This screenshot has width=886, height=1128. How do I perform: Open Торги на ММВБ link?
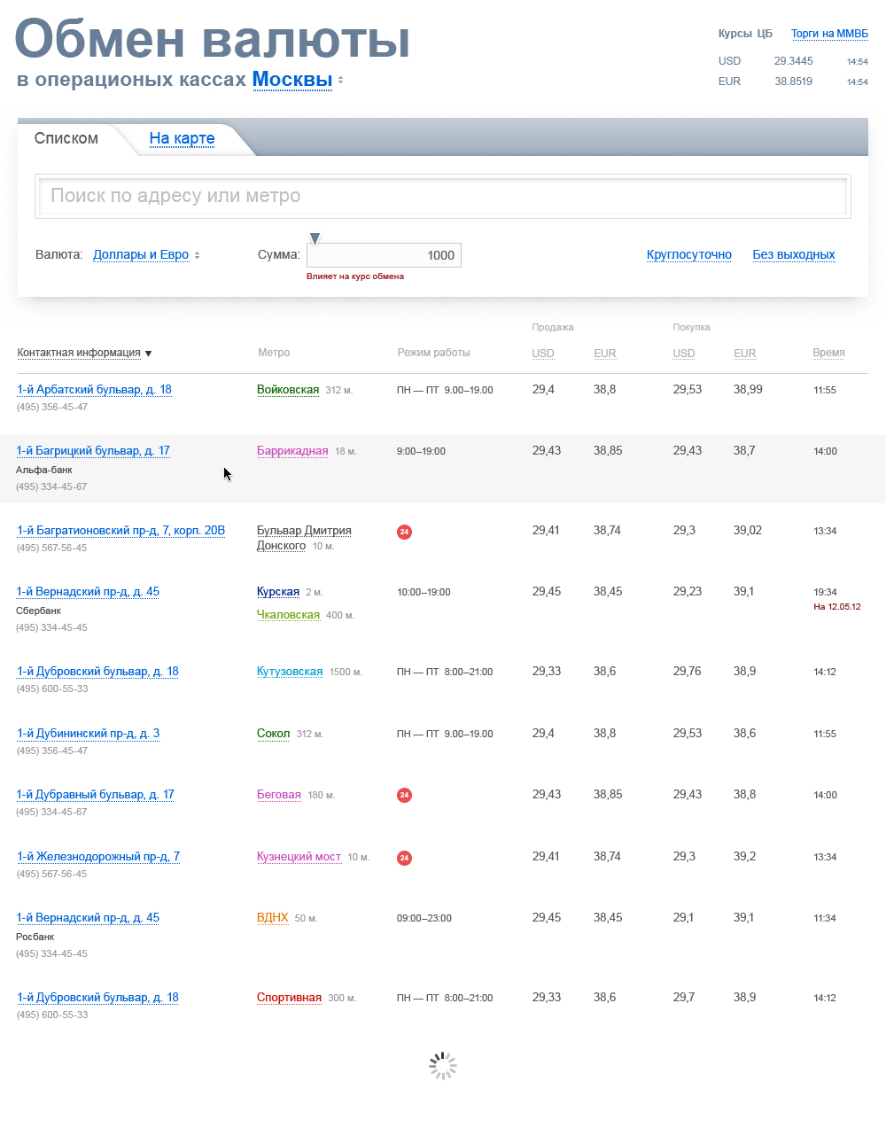pos(829,34)
